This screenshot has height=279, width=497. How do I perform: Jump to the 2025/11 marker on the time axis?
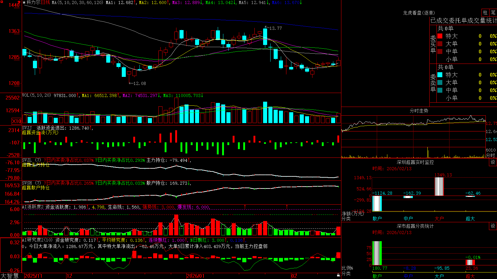coord(33,276)
